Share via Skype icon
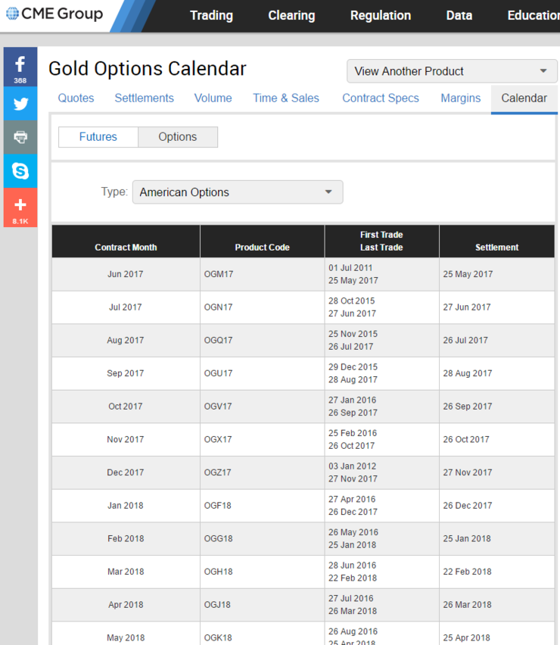 point(20,170)
